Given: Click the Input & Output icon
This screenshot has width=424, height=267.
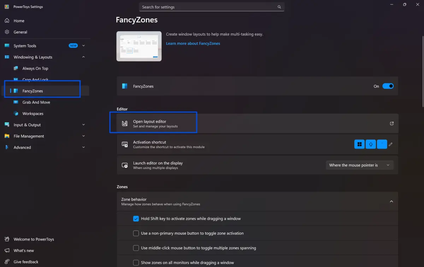Looking at the screenshot, I should [7, 125].
